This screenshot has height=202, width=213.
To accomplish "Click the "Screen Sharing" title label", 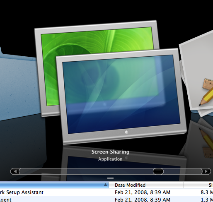I will 110,152.
